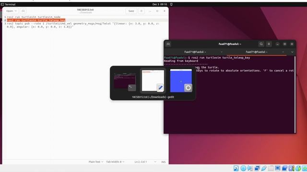Open Terminal hamburger menu

click(269, 44)
